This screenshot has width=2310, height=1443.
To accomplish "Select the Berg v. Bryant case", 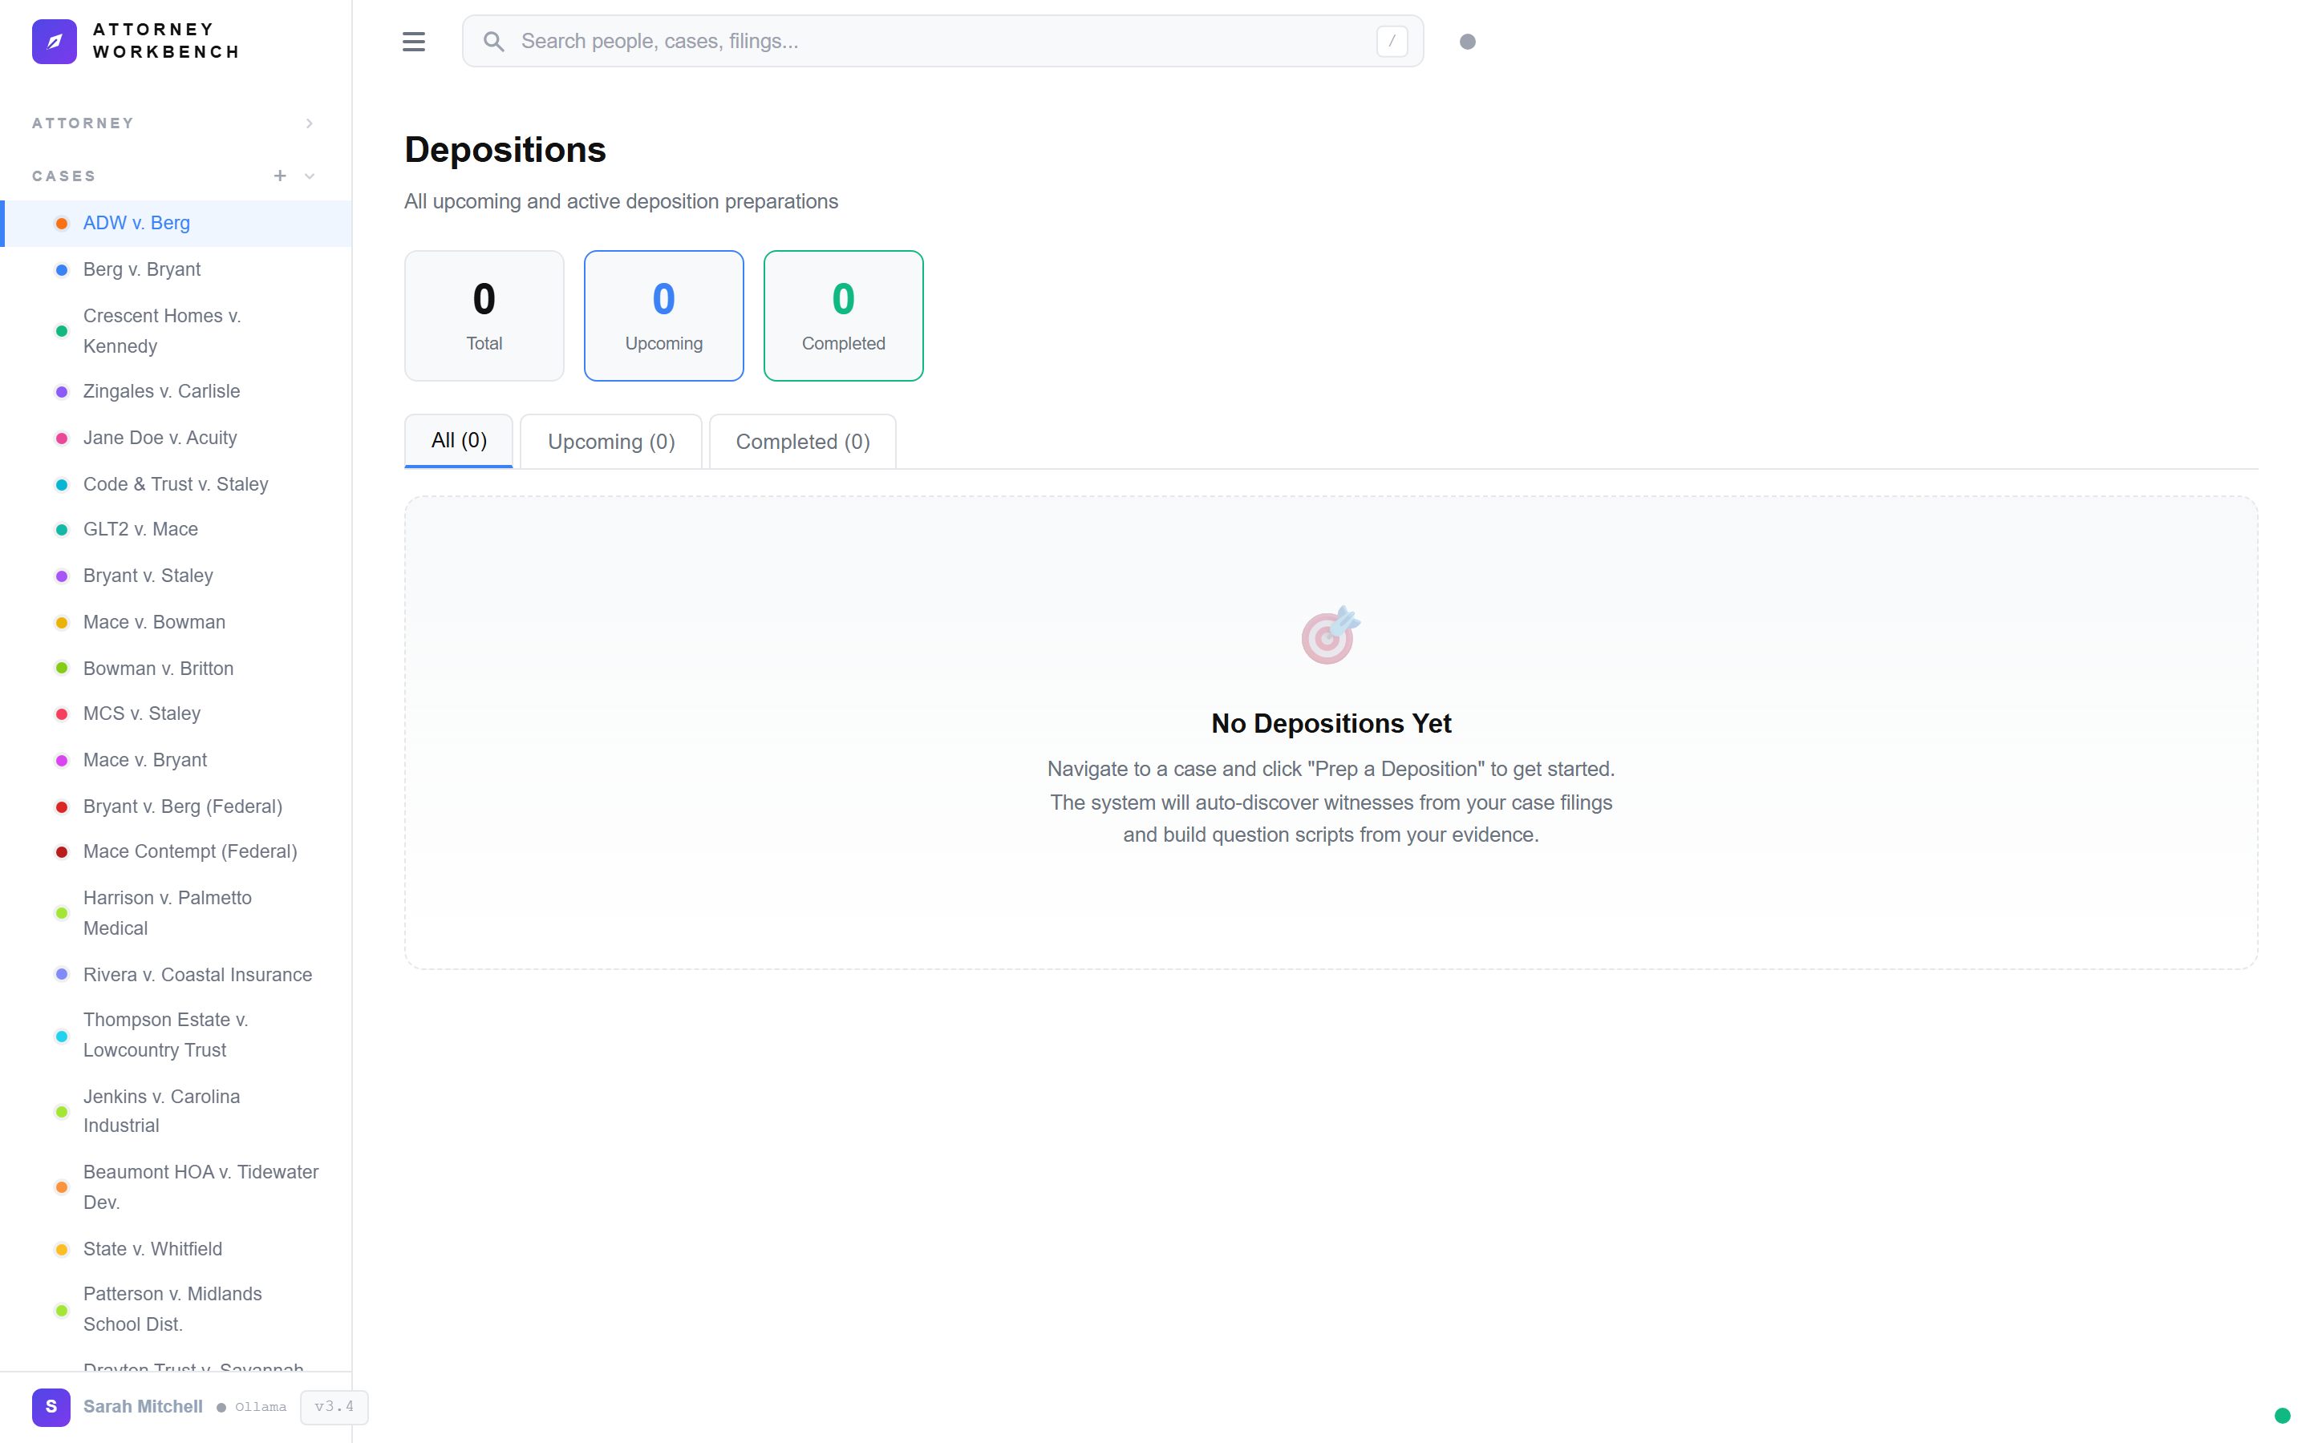I will [142, 269].
